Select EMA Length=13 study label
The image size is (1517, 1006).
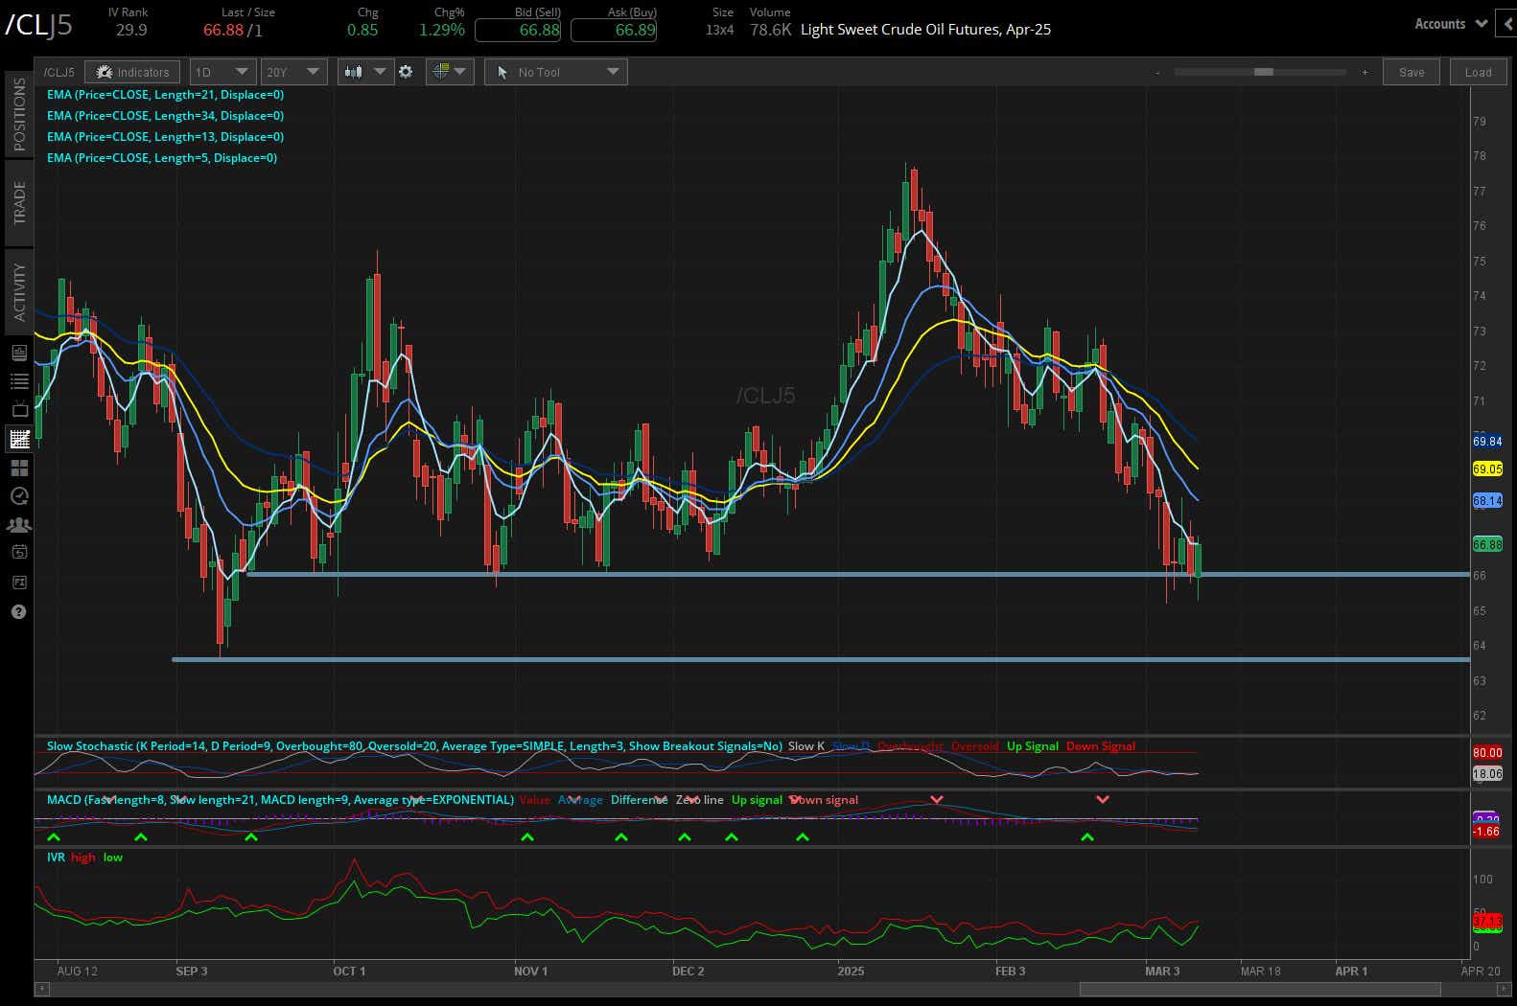click(165, 137)
